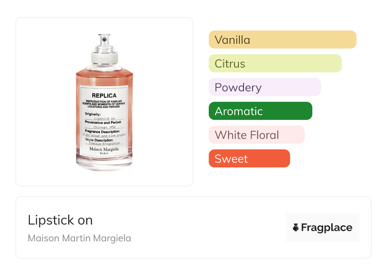The width and height of the screenshot is (387, 274).
Task: Select the White Floral accord bar
Action: tap(256, 135)
